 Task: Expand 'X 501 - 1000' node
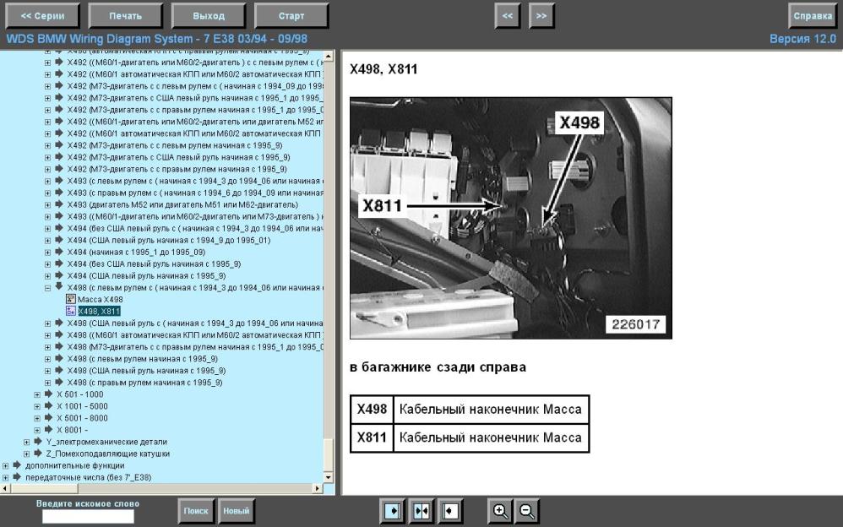pos(37,394)
